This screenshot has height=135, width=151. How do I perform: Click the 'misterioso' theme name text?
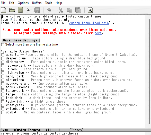pos(15,80)
